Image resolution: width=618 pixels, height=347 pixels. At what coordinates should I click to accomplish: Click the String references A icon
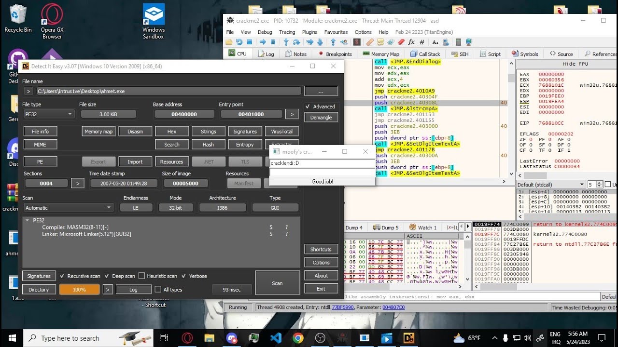coord(435,42)
